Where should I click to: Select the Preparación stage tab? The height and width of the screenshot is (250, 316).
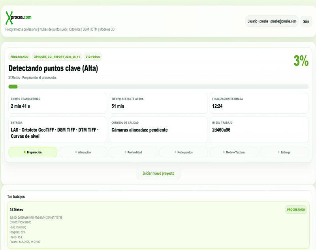coord(33,152)
